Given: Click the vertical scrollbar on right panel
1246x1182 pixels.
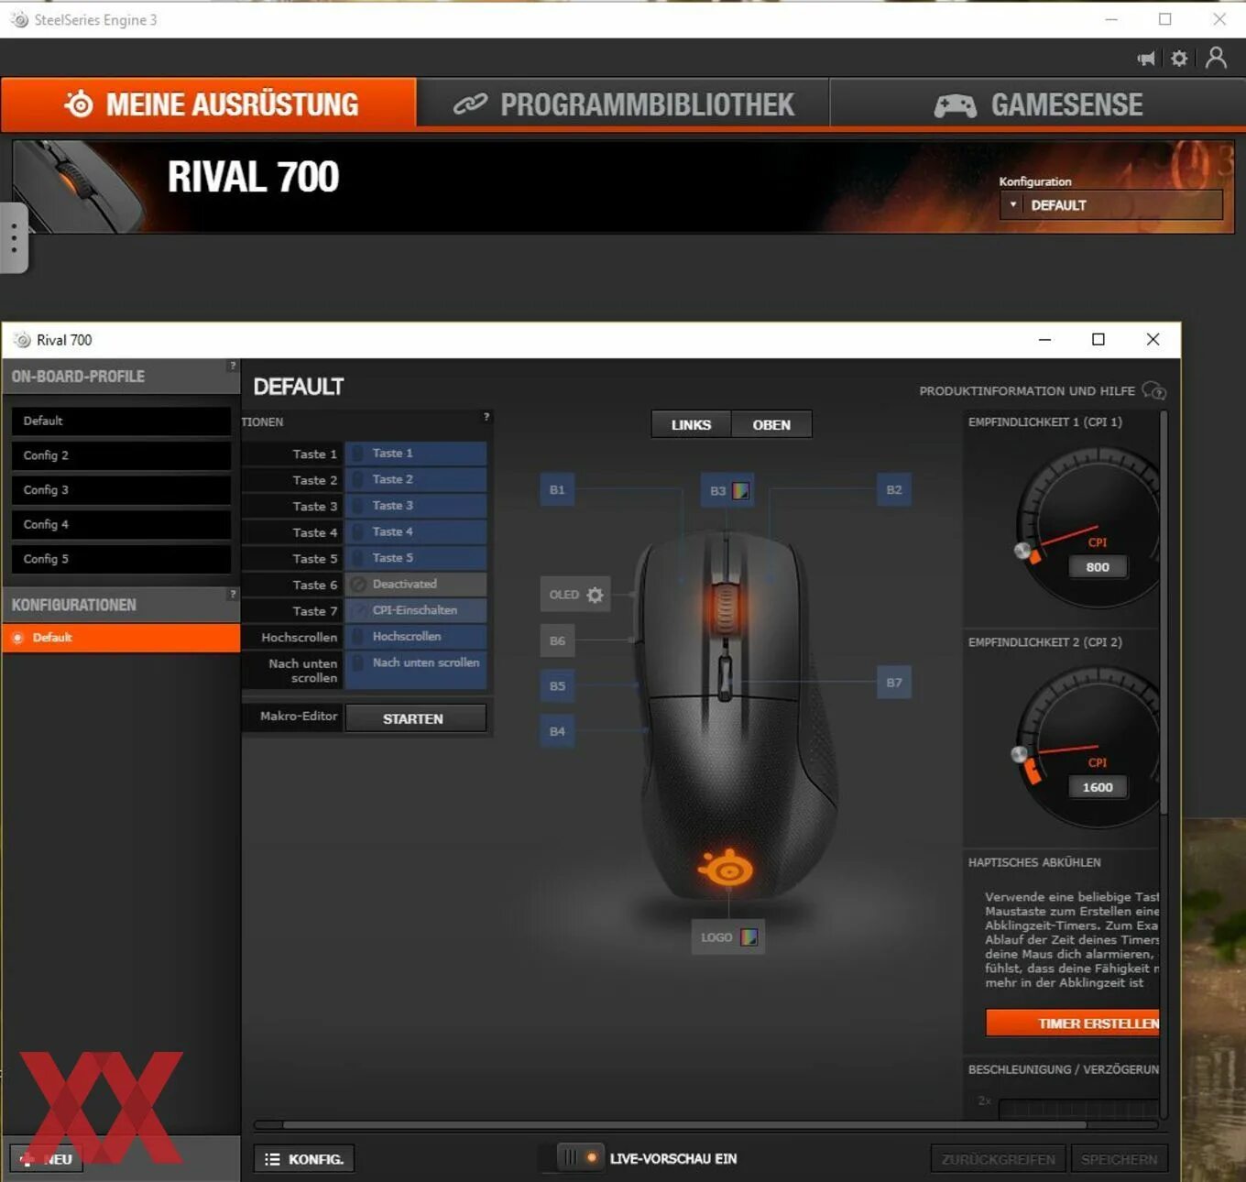Looking at the screenshot, I should point(1164,614).
